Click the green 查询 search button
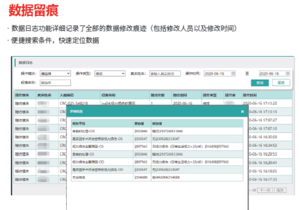The width and height of the screenshot is (299, 210). pyautogui.click(x=260, y=83)
